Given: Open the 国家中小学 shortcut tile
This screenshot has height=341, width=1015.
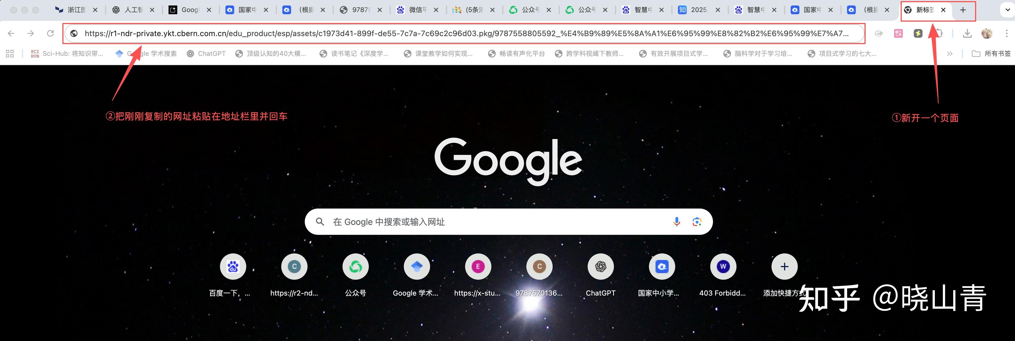Looking at the screenshot, I should (x=662, y=275).
